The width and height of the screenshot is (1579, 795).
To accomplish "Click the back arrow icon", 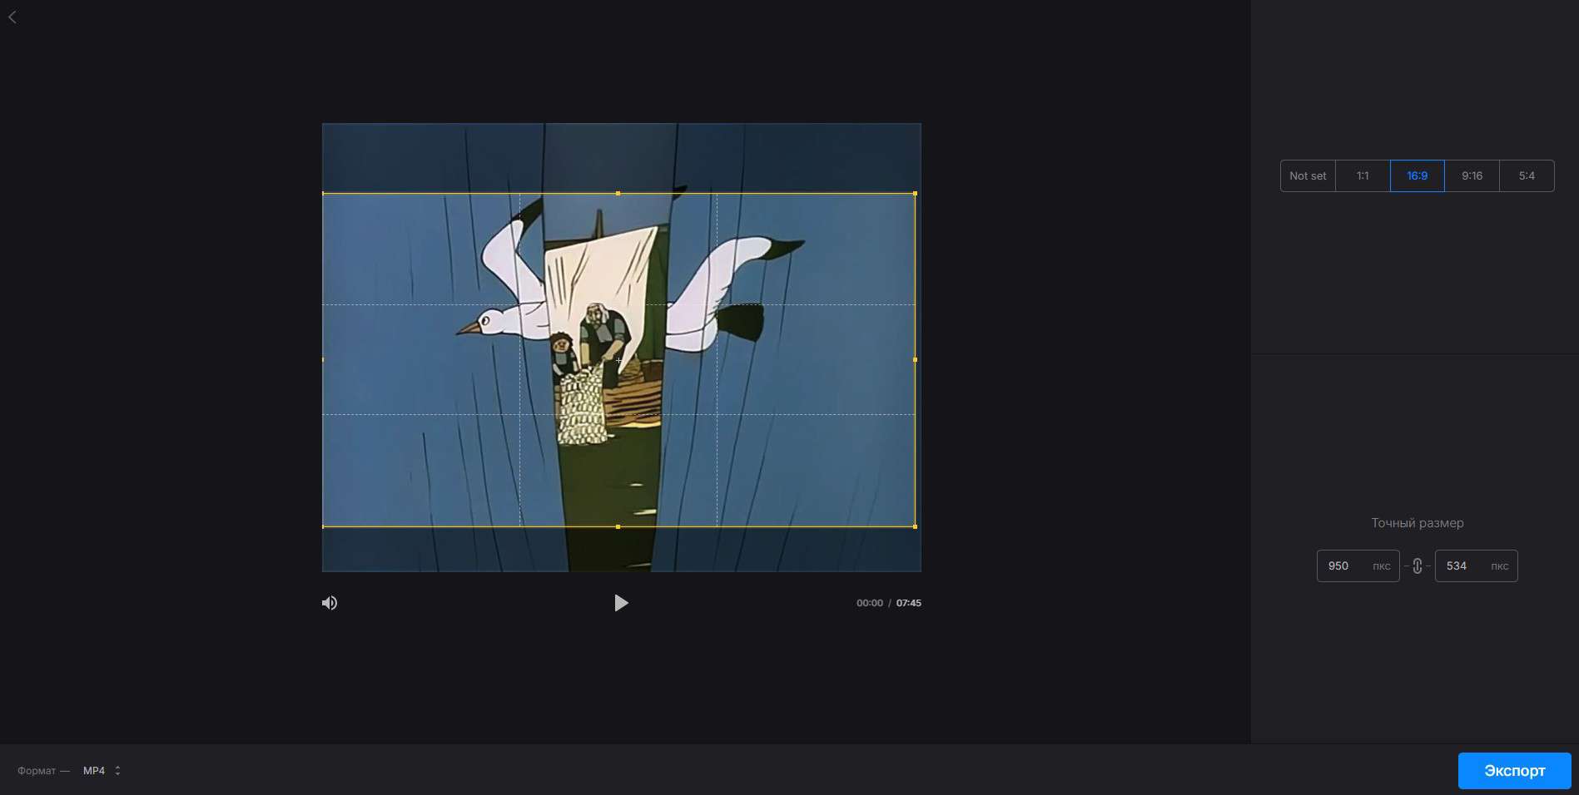I will tap(12, 17).
